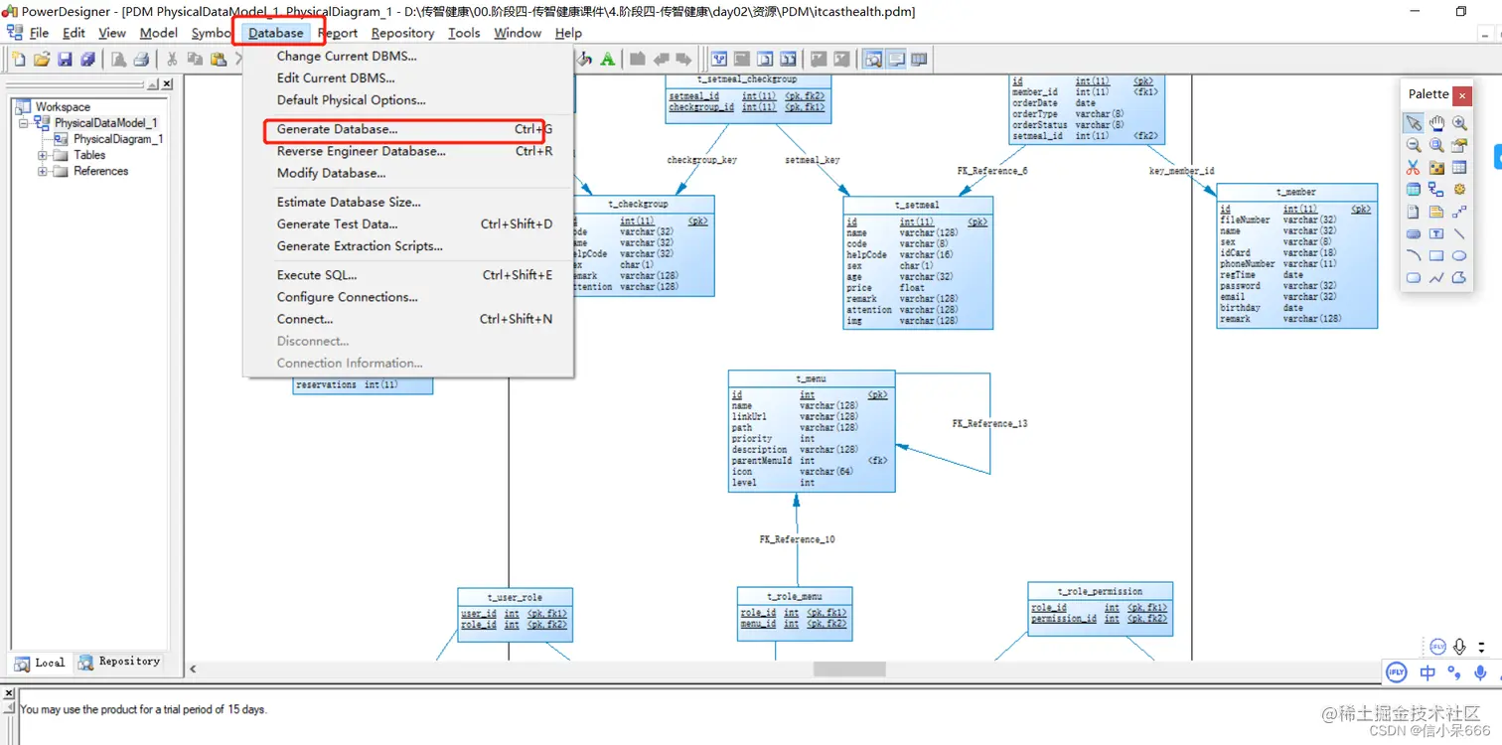The image size is (1502, 745).
Task: Open the Repository menu
Action: (402, 33)
